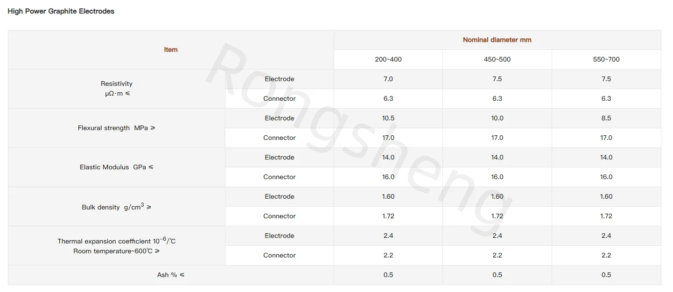Screen dimensions: 673x292
Task: Click the Elastic Modulus GPa row label
Action: pos(117,167)
